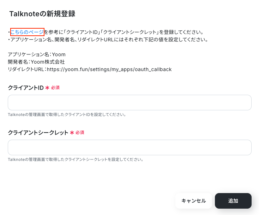Image resolution: width=259 pixels, height=215 pixels.
Task: Click the dark 追加 button
Action: [x=233, y=201]
